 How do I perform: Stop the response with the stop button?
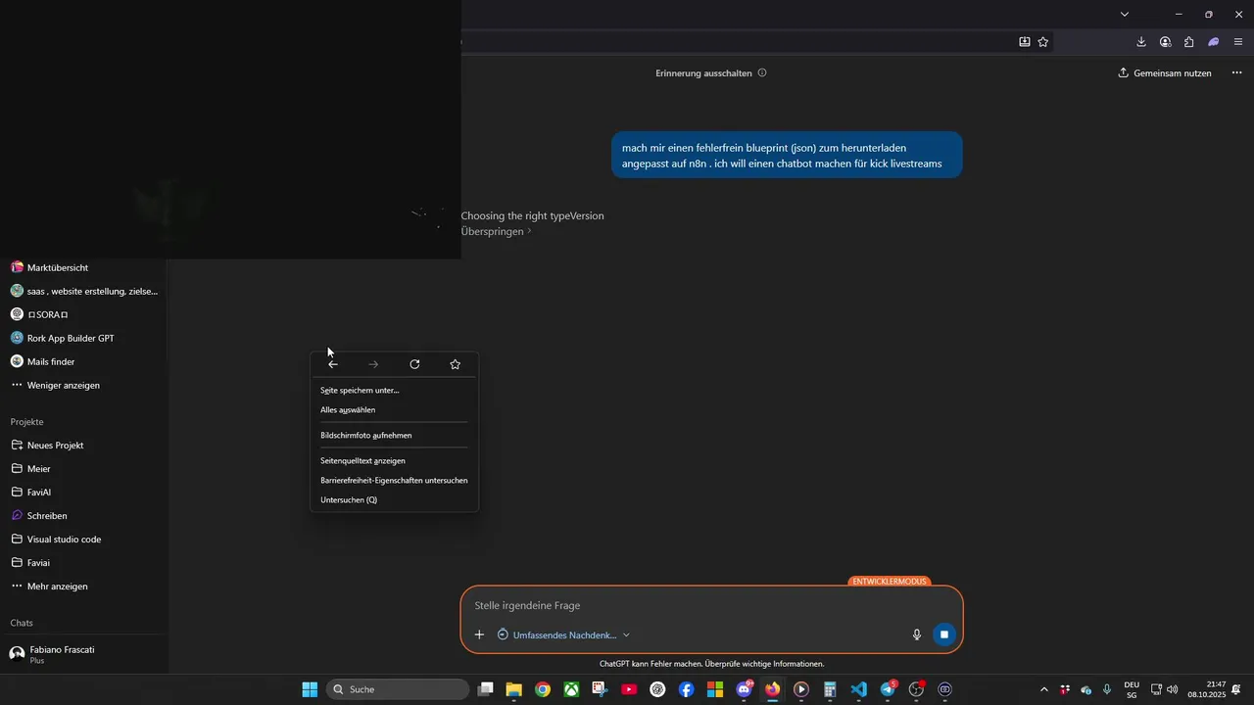point(944,634)
